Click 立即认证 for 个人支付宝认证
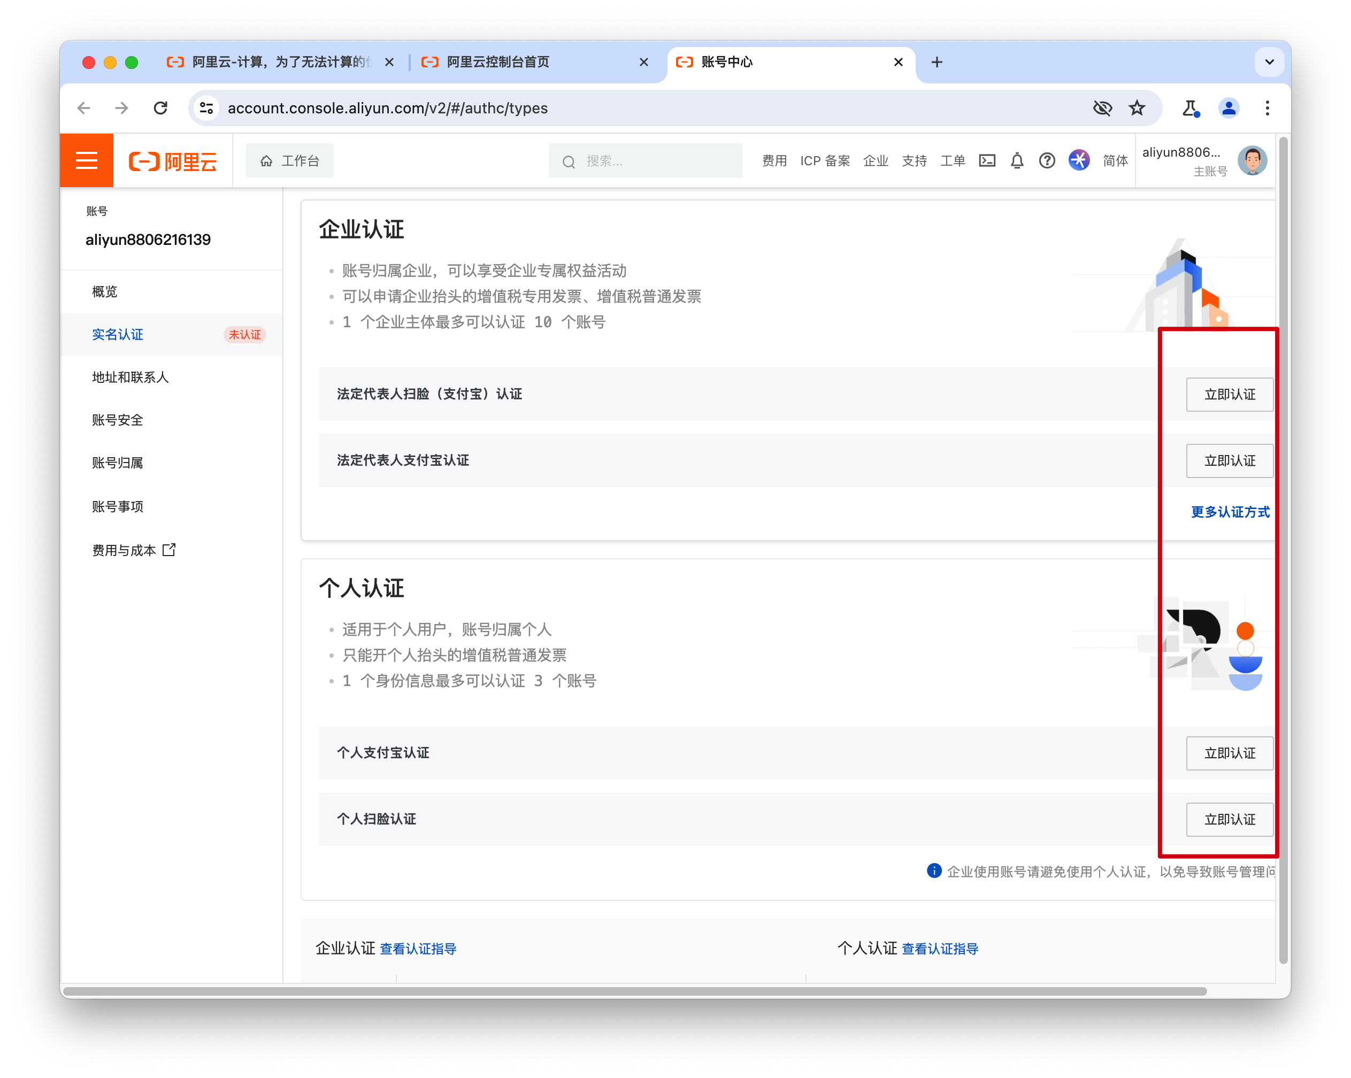The width and height of the screenshot is (1351, 1078). (1230, 753)
